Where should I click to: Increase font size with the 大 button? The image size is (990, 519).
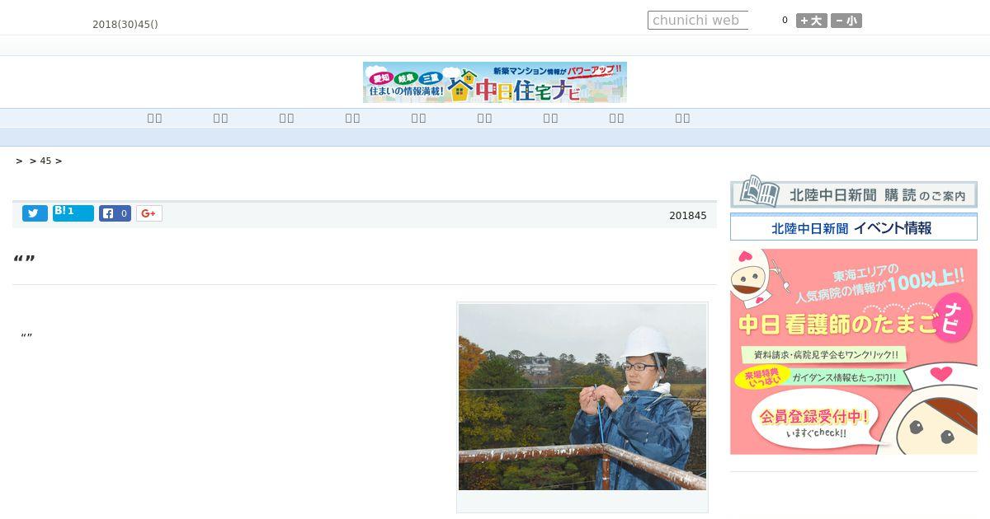click(812, 21)
